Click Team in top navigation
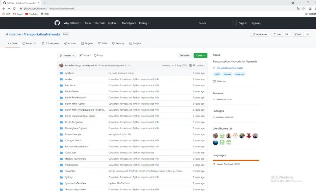This screenshot has height=192, width=316. (x=87, y=23)
